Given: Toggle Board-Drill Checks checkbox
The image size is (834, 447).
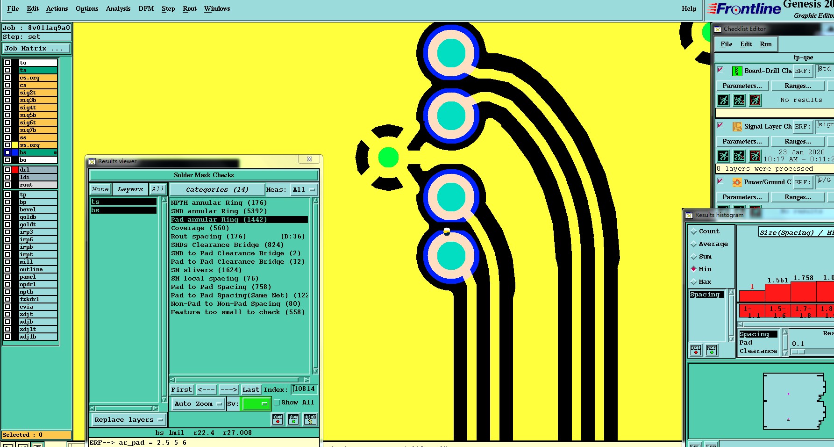Looking at the screenshot, I should pos(720,70).
